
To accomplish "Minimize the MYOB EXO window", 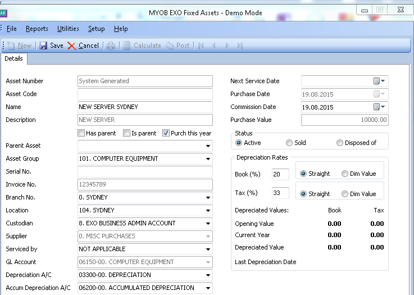I will [x=365, y=10].
